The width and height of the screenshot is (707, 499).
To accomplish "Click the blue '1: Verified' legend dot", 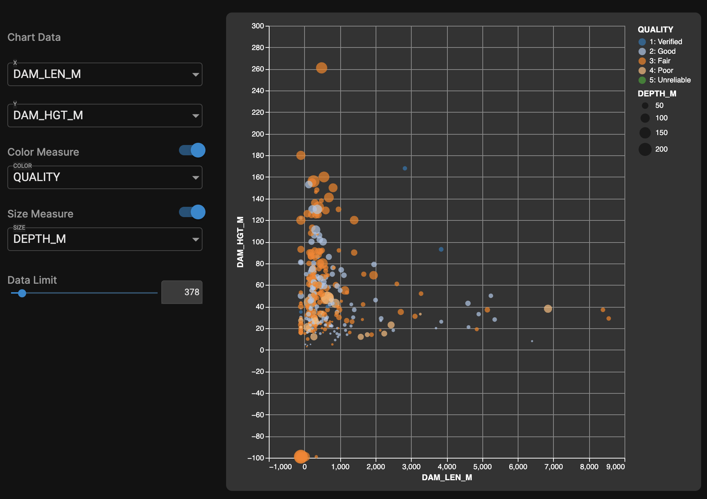I will (642, 42).
